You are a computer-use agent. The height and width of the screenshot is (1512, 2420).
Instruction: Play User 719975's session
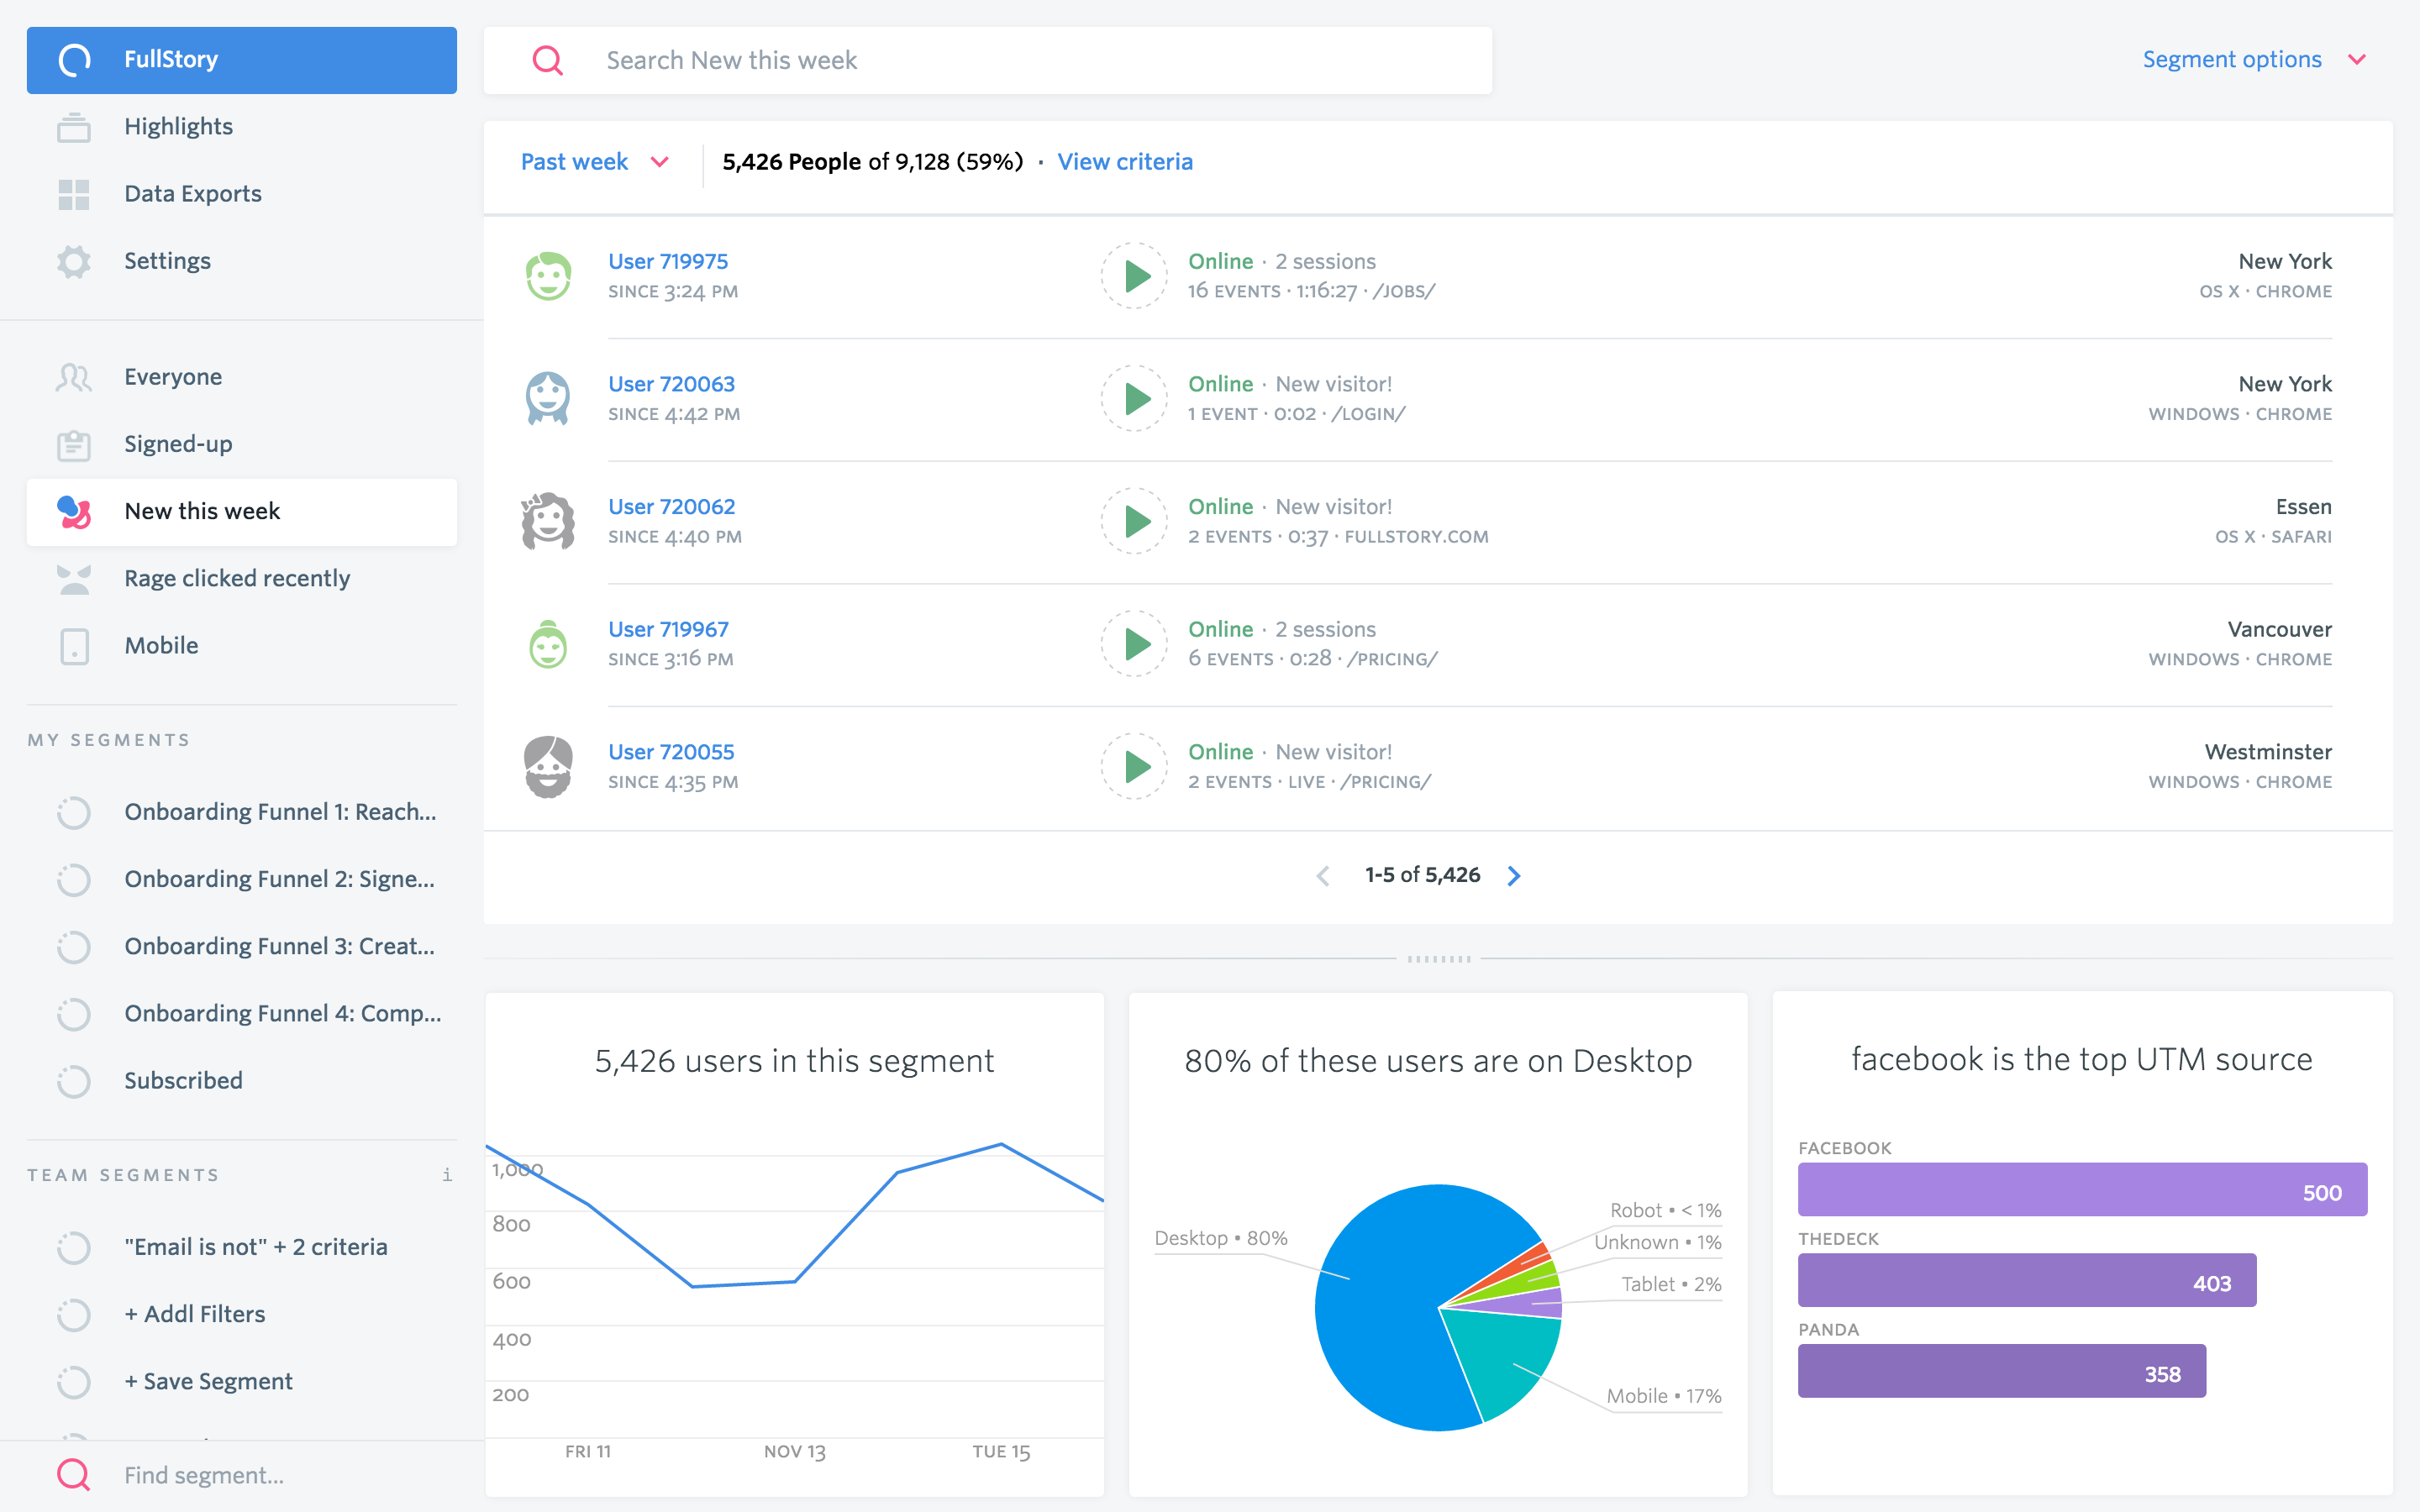pyautogui.click(x=1134, y=276)
